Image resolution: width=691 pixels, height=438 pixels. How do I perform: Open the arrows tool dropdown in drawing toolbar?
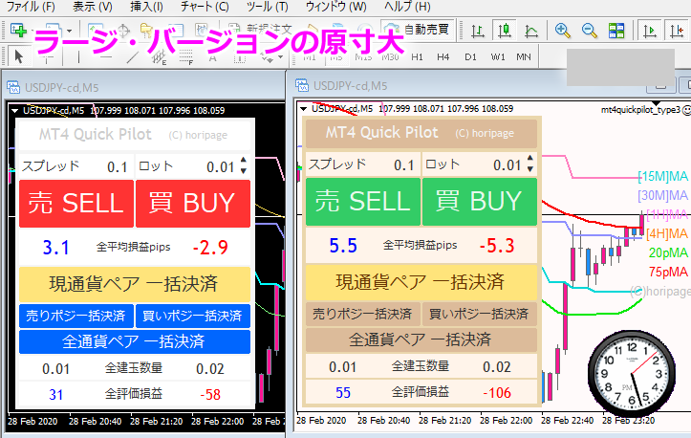pos(280,56)
